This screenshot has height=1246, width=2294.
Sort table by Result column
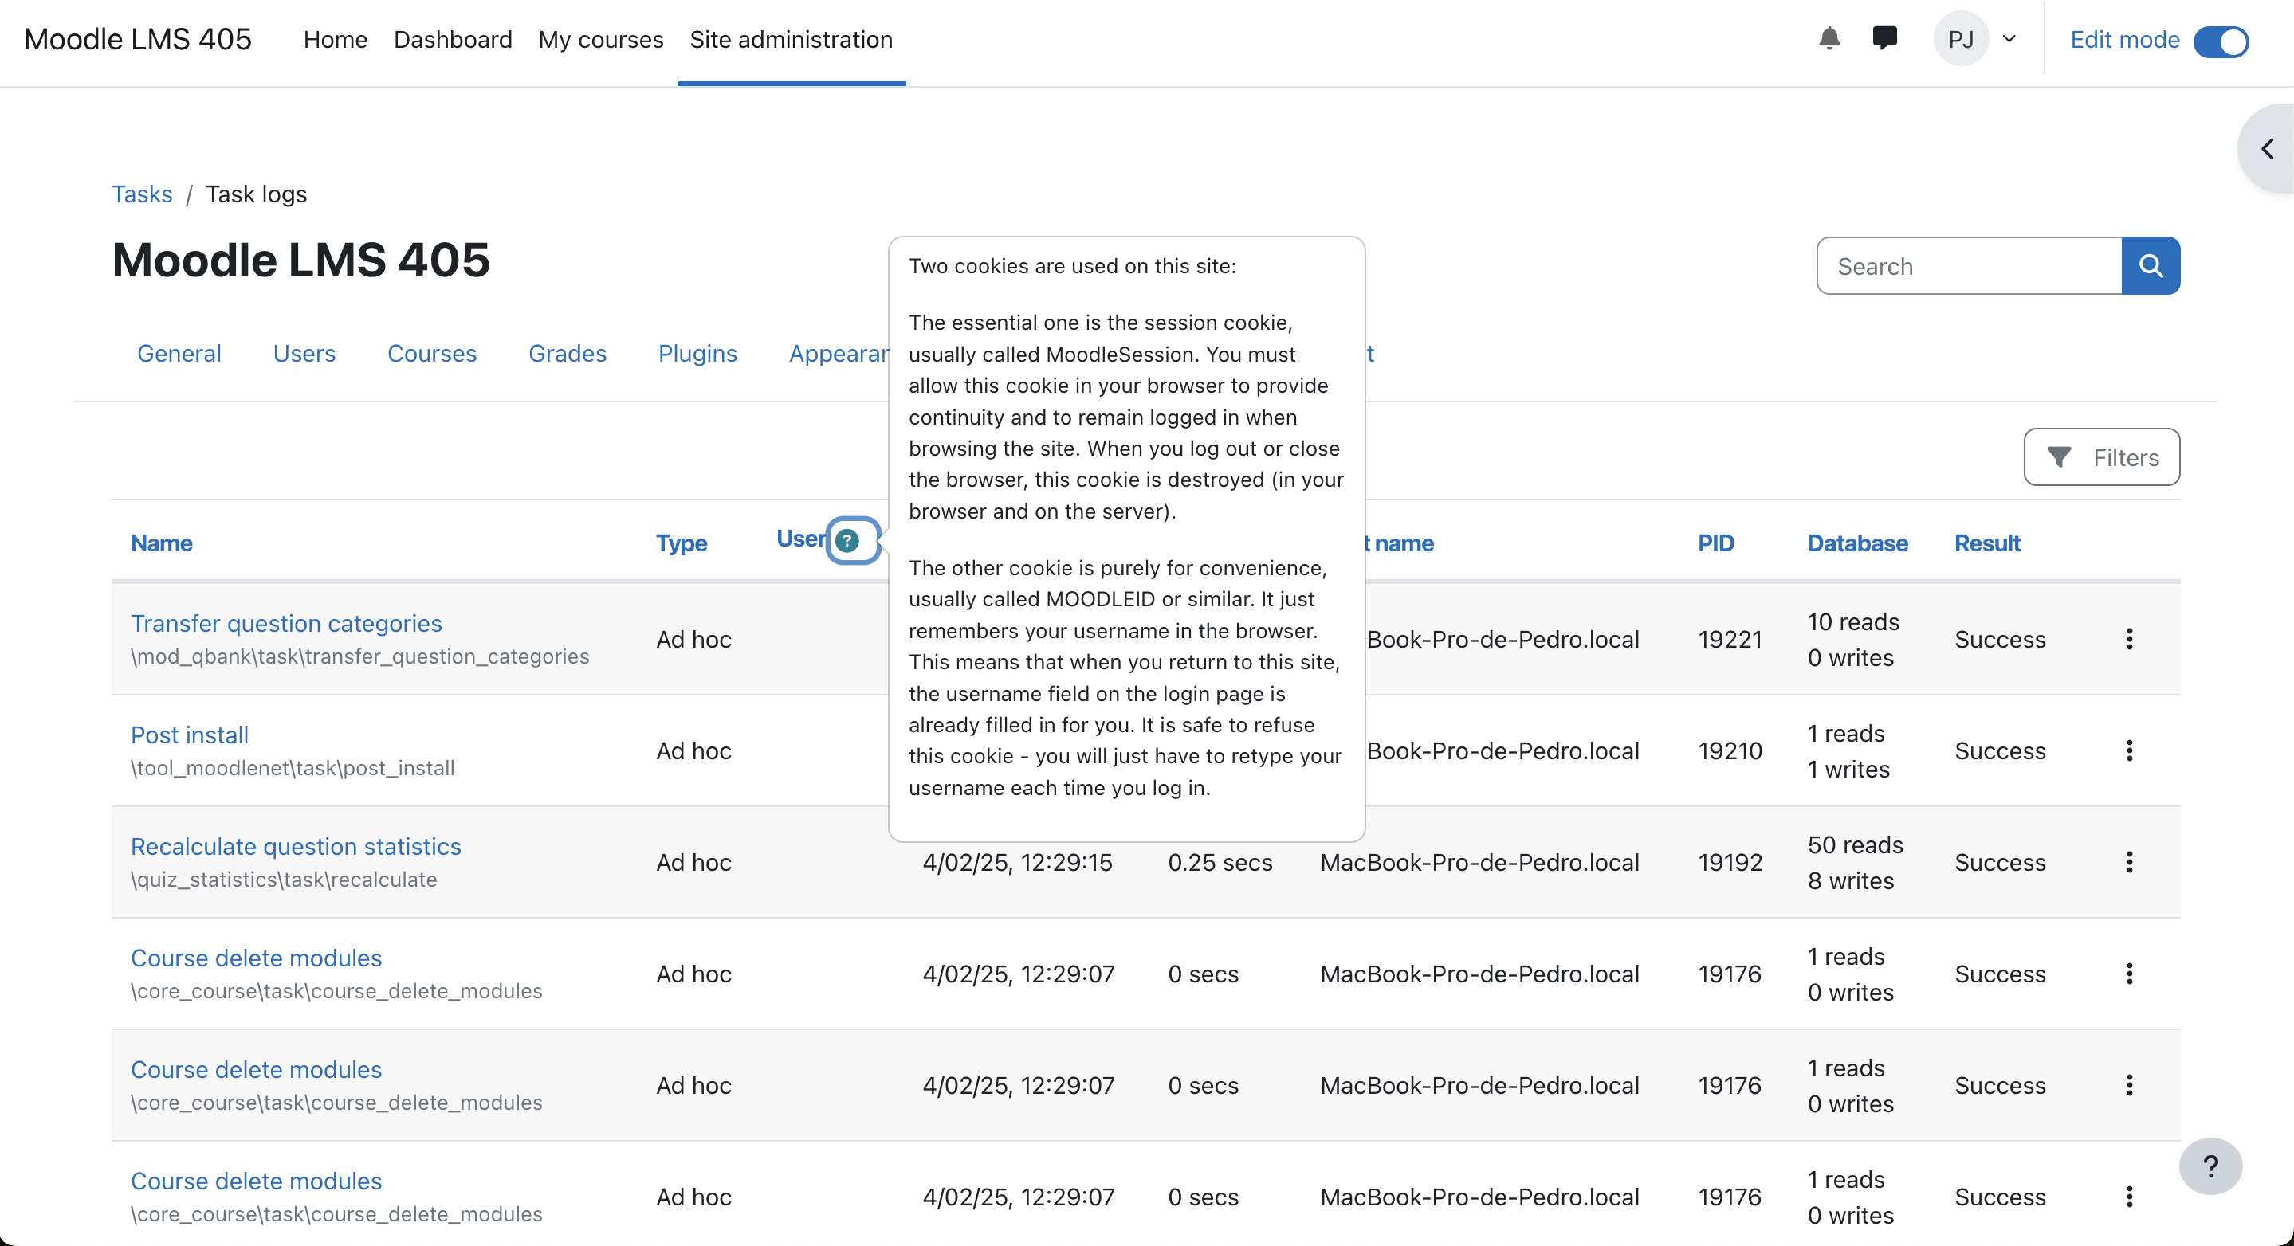[x=1987, y=543]
